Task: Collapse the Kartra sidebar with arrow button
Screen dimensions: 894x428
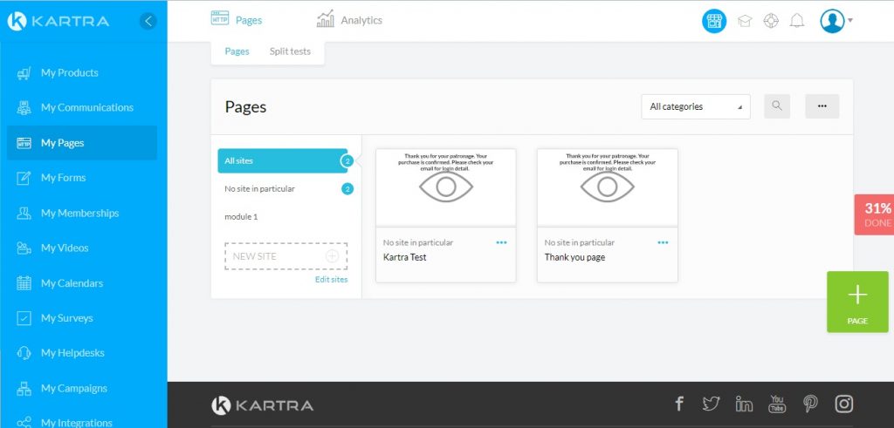Action: pyautogui.click(x=148, y=21)
